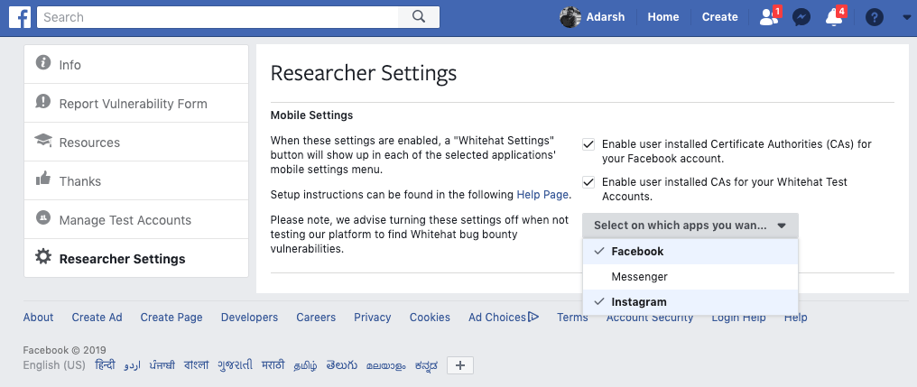The width and height of the screenshot is (917, 387).
Task: Switch language to தமிழ்
Action: click(x=305, y=366)
